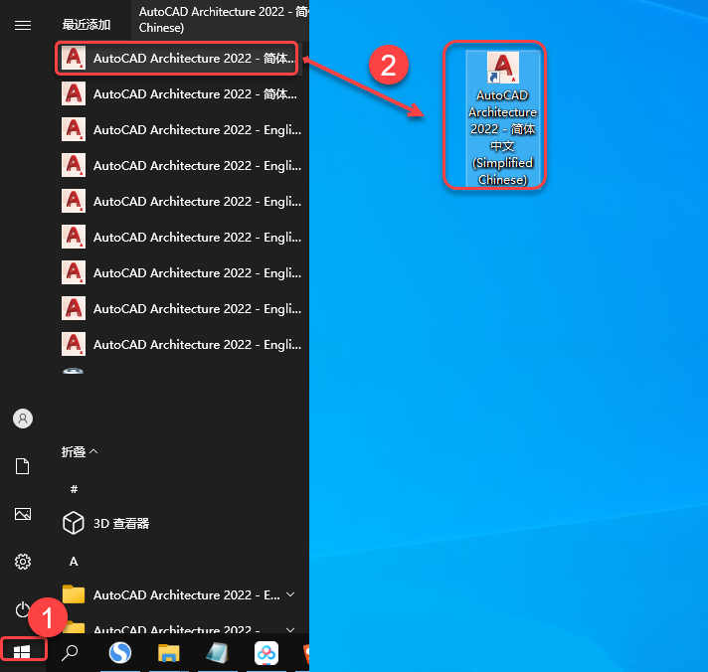
Task: Open the Pictures icon in Start sidebar
Action: tap(23, 514)
